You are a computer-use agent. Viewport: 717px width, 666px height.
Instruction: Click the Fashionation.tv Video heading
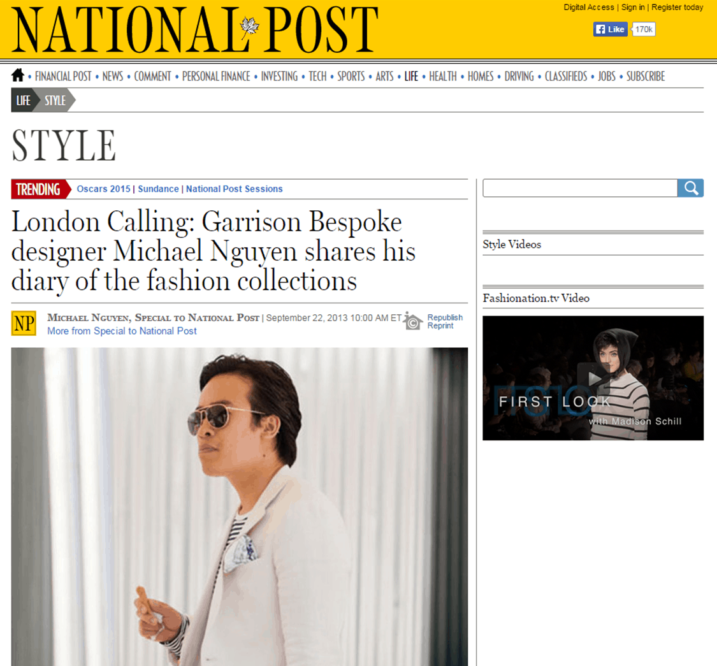(x=536, y=298)
